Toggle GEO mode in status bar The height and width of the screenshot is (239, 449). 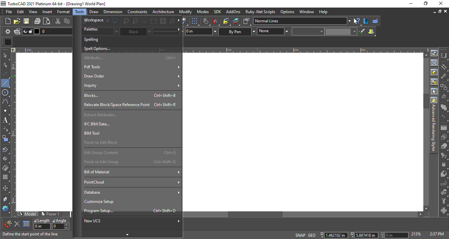(x=312, y=235)
